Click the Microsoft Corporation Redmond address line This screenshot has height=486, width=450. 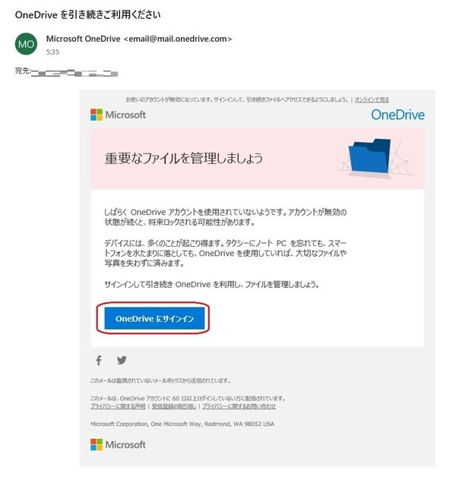182,424
